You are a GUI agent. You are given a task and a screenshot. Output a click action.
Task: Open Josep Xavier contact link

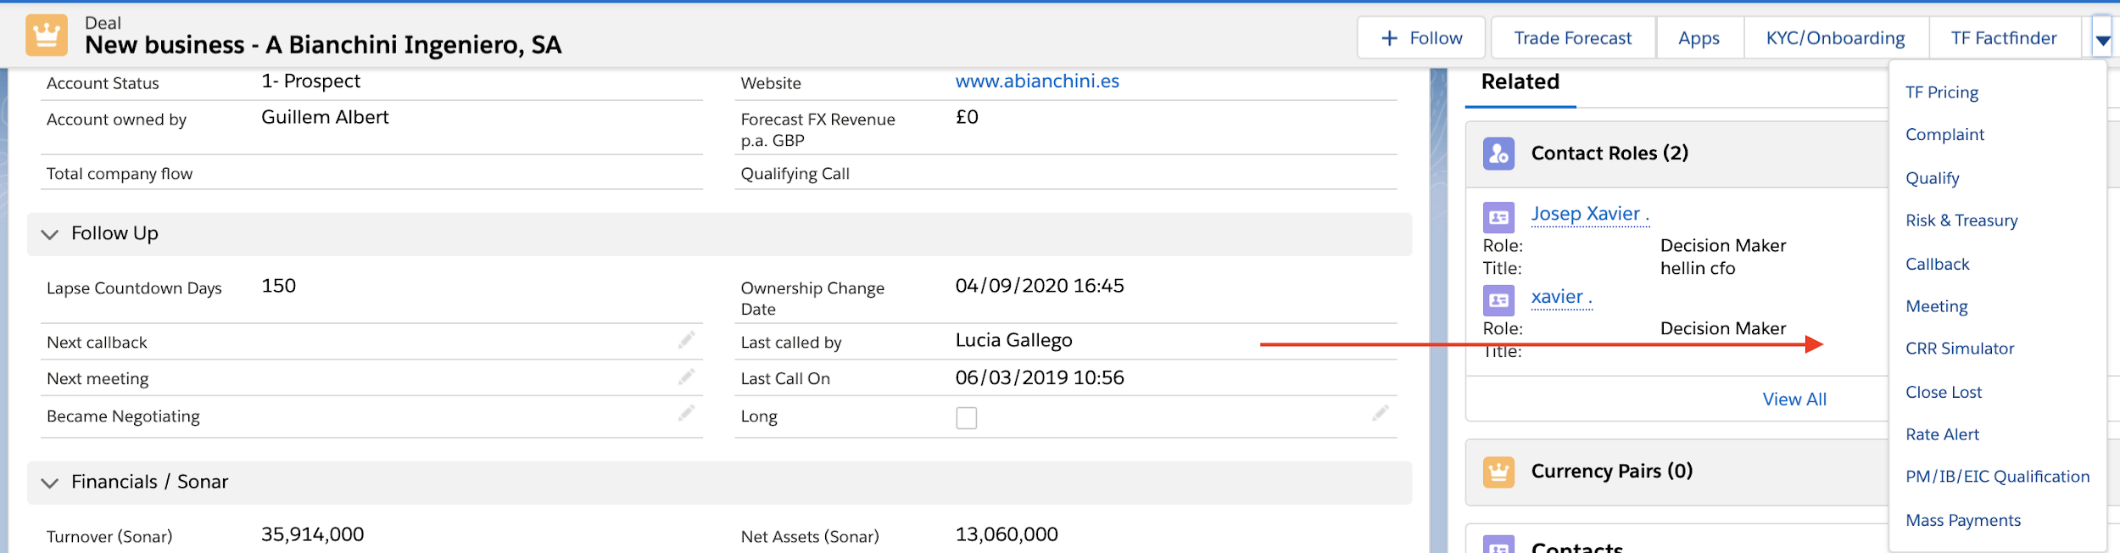tap(1589, 214)
